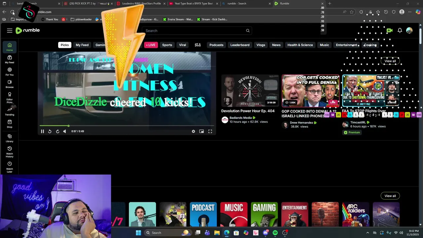Pause the featured video

pyautogui.click(x=42, y=131)
